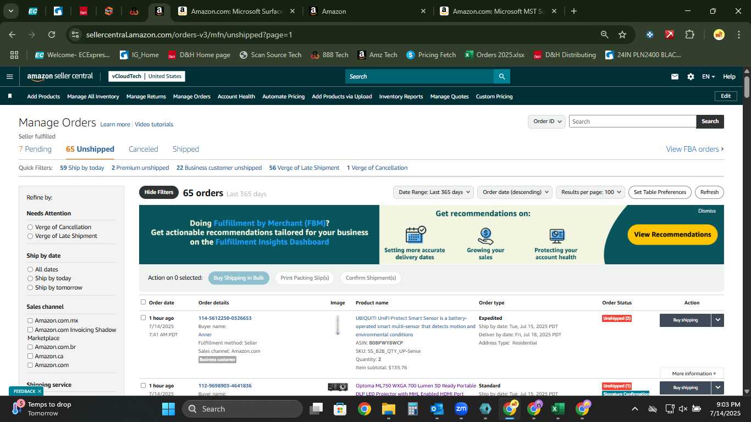This screenshot has height=422, width=751.
Task: Open Excel from the taskbar
Action: point(558,409)
